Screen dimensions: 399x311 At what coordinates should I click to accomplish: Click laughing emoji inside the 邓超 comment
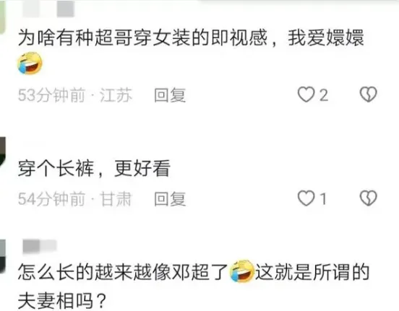coord(241,271)
